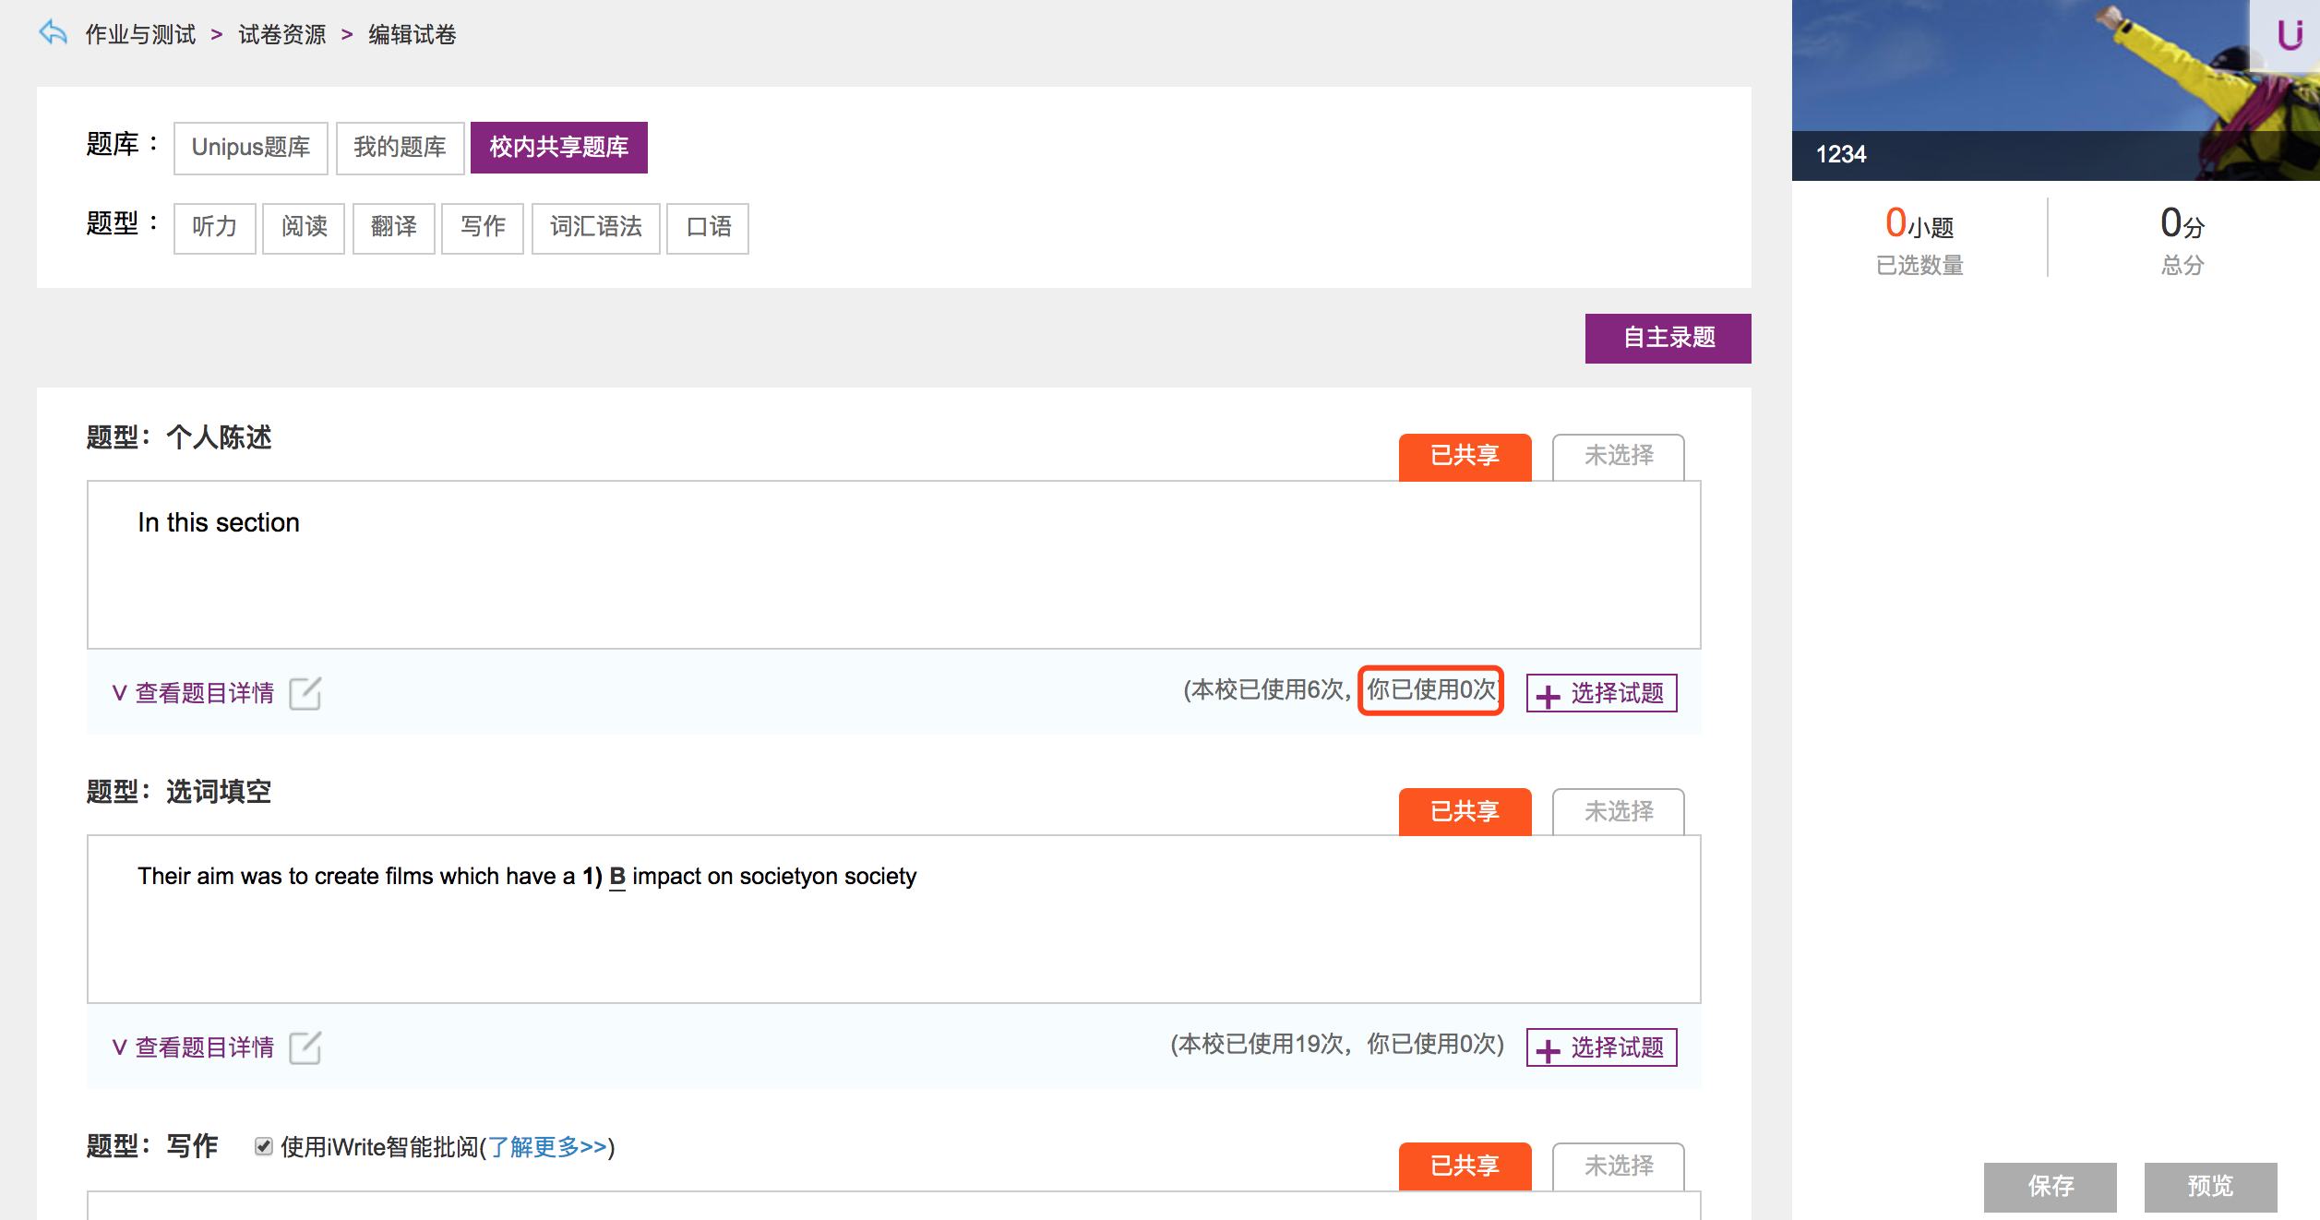Toggle 未选择 status for 个人陈述 question
The width and height of the screenshot is (2320, 1220).
[x=1618, y=456]
